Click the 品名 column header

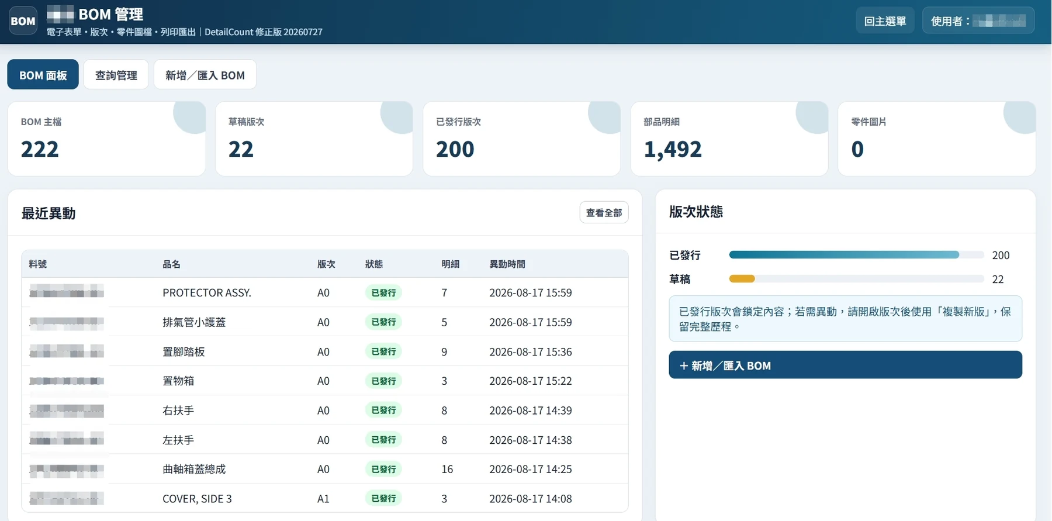[x=171, y=264]
